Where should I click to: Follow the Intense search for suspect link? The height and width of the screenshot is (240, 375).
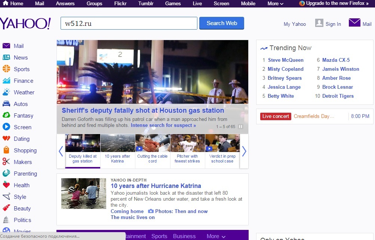click(163, 125)
